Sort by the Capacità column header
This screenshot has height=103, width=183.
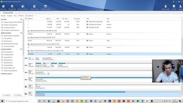tap(48, 19)
